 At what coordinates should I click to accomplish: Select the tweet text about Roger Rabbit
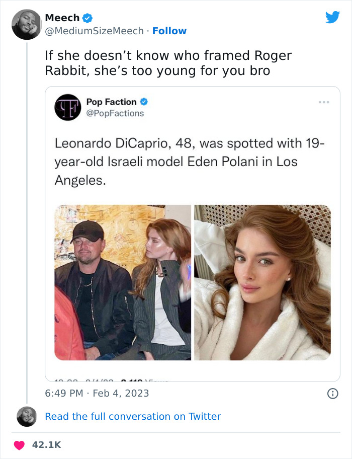point(168,62)
